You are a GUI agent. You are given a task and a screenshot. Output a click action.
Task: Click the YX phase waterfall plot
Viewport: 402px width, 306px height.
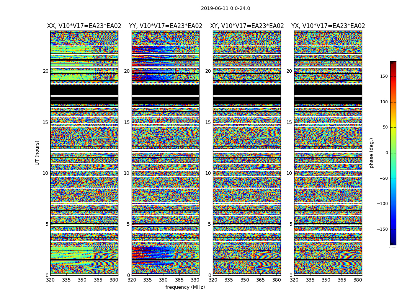(x=328, y=153)
